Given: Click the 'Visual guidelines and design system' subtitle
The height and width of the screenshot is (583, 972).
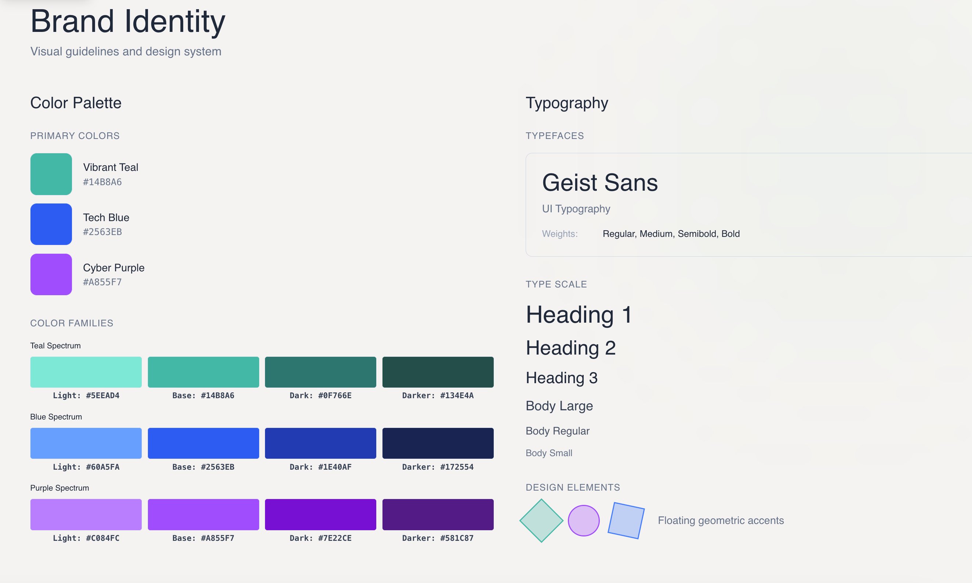Looking at the screenshot, I should [x=126, y=51].
